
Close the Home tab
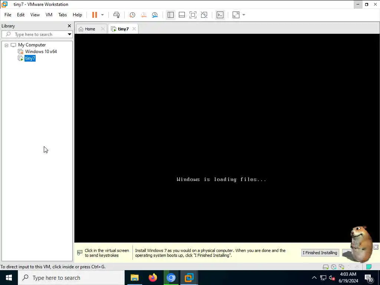[x=103, y=29]
